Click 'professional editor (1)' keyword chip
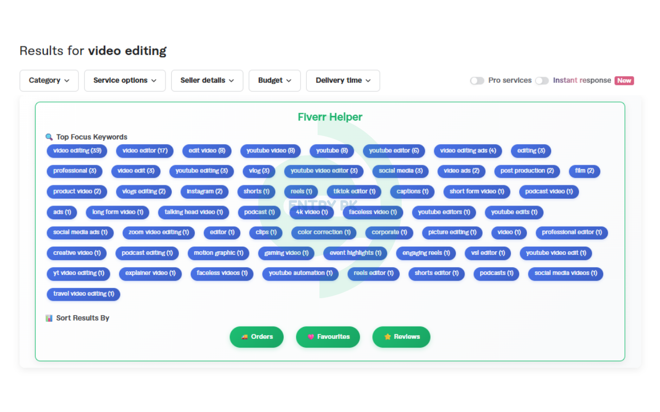Image resolution: width=660 pixels, height=412 pixels. pos(572,232)
